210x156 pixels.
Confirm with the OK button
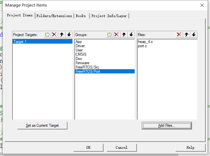pos(89,148)
